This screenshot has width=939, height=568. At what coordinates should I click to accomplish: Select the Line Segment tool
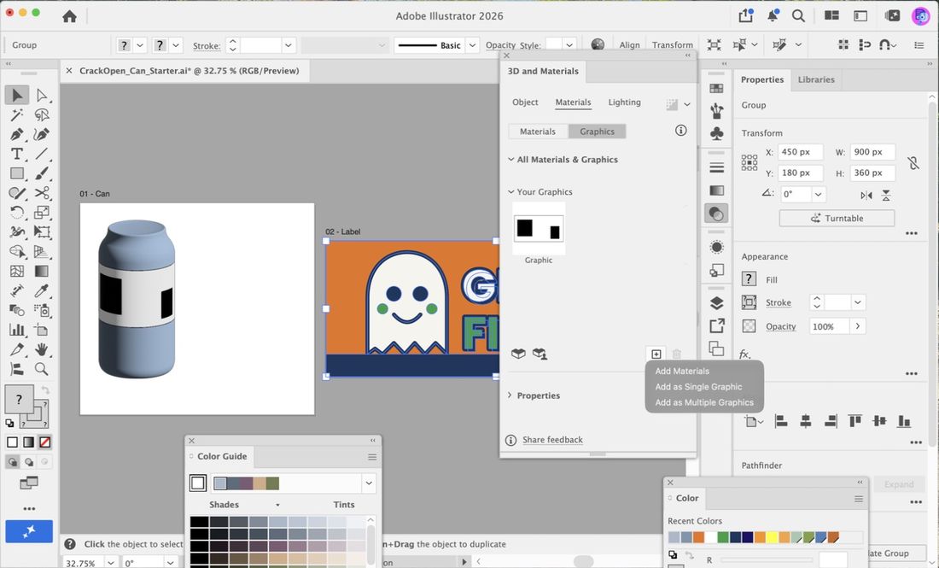(x=41, y=154)
